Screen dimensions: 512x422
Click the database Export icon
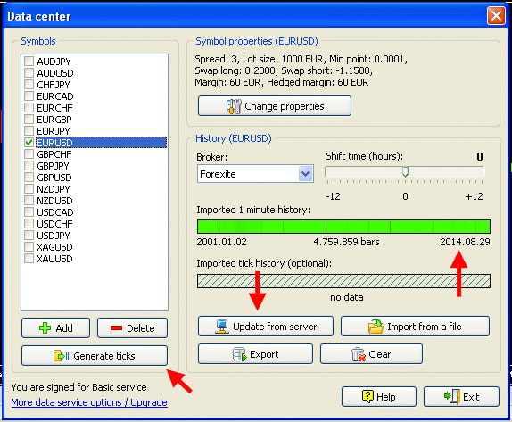[x=239, y=354]
